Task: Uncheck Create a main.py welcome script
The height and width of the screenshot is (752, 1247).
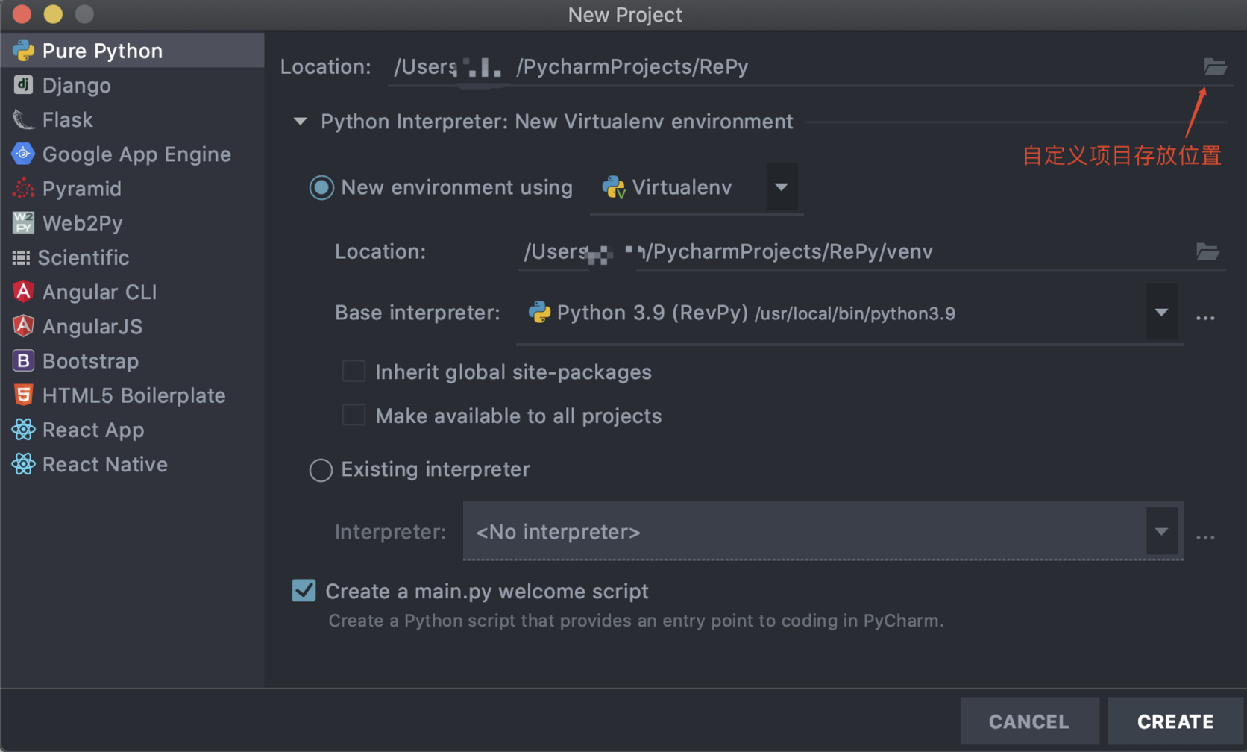Action: tap(304, 591)
